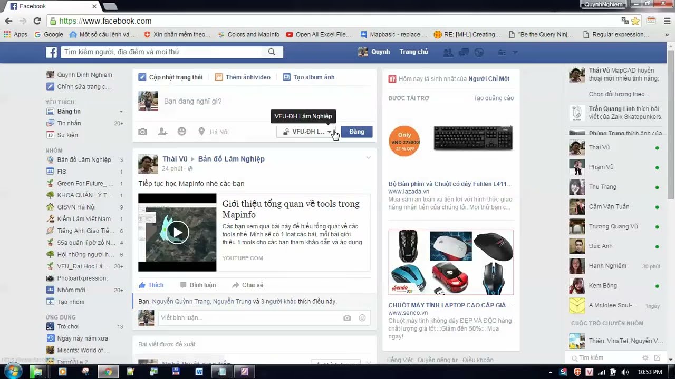Open friend requests icon in header

click(448, 52)
